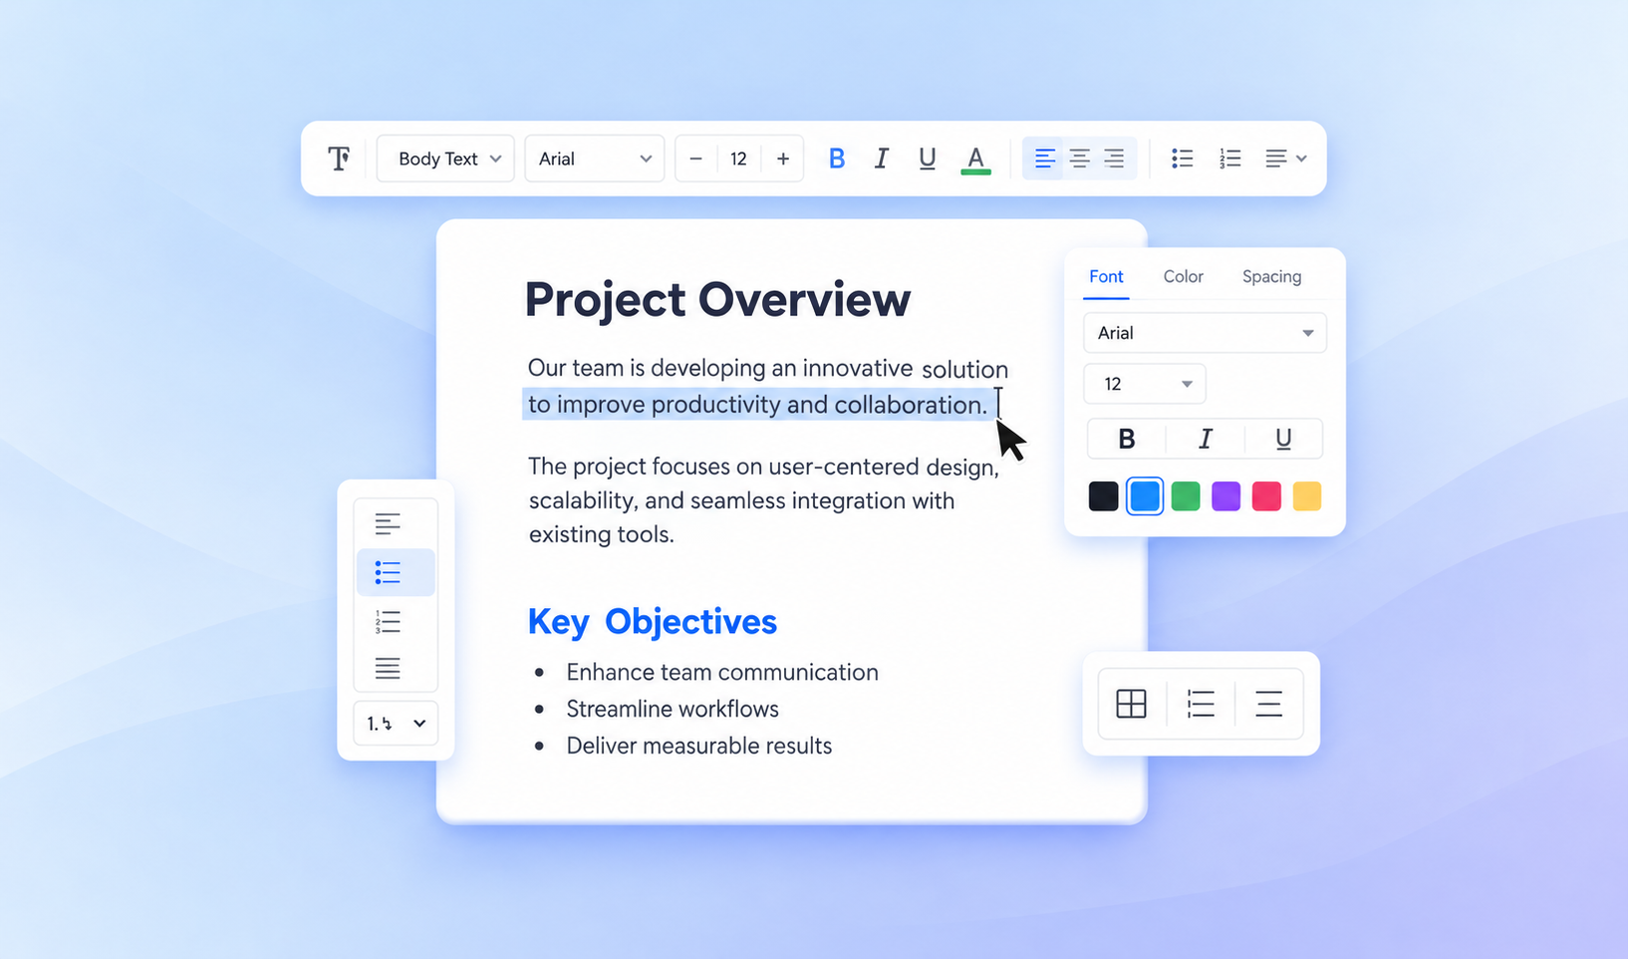This screenshot has height=959, width=1628.
Task: Choose the yellow color swatch
Action: [1307, 495]
